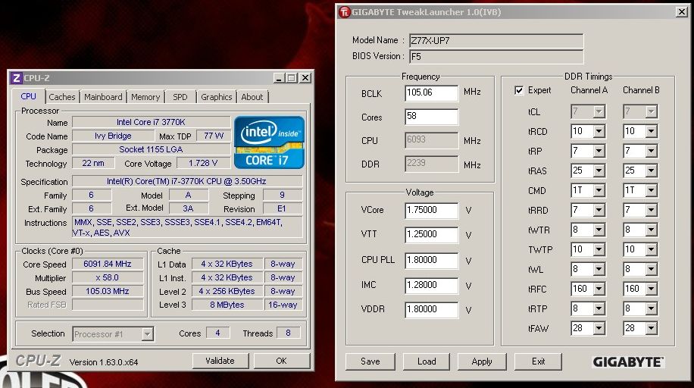The image size is (694, 388).
Task: Click the Intel Core i7 logo badge
Action: pos(269,142)
